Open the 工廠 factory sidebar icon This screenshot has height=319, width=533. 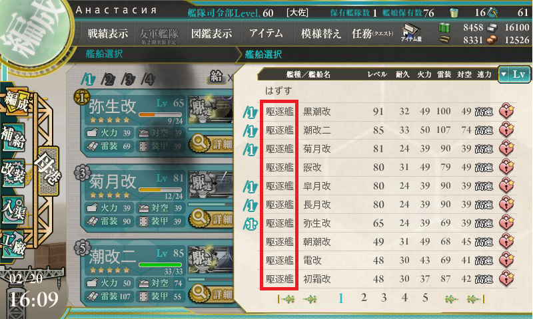[13, 244]
